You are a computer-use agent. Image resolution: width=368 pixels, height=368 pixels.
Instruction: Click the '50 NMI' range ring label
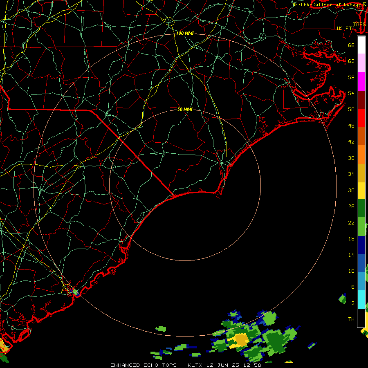(185, 109)
